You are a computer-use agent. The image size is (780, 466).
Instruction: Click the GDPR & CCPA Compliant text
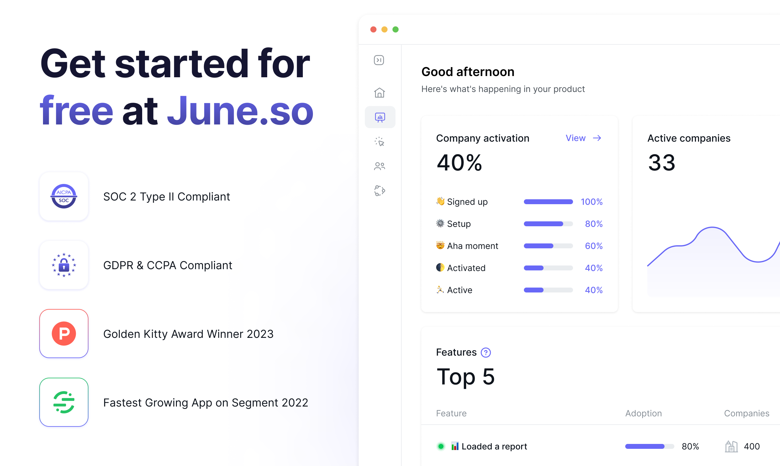(x=168, y=265)
